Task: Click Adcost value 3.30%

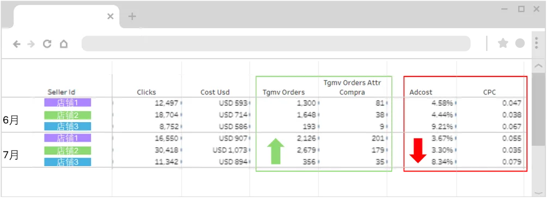Action: tap(442, 150)
